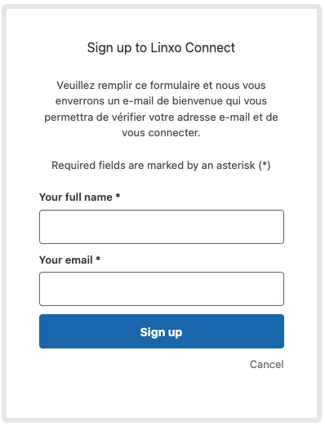Viewport: 325px width, 426px height.
Task: Cancel the Linxo Connect sign-up
Action: pos(266,364)
